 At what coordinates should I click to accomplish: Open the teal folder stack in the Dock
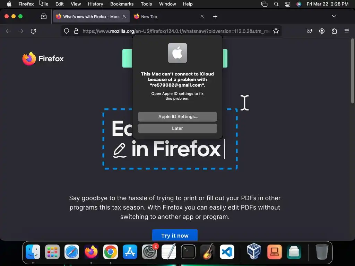pyautogui.click(x=294, y=252)
